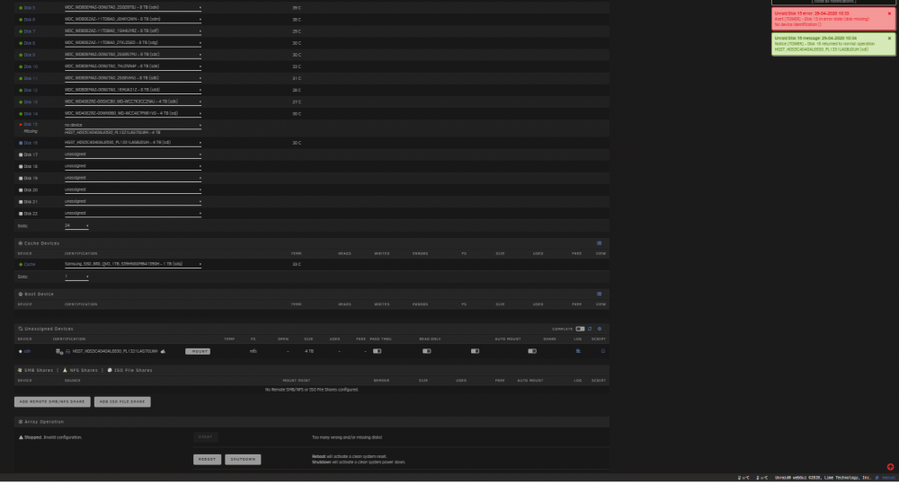Open the Disk 21 unassigned dropdown
Screen dimensions: 899x484
point(133,202)
